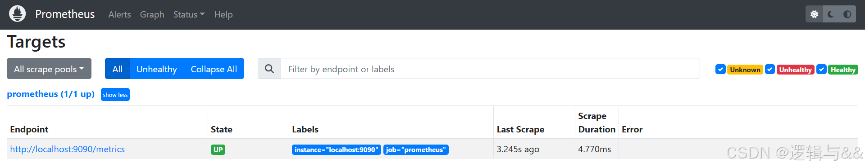The width and height of the screenshot is (865, 167).
Task: Click the Collapse All button
Action: coord(214,69)
